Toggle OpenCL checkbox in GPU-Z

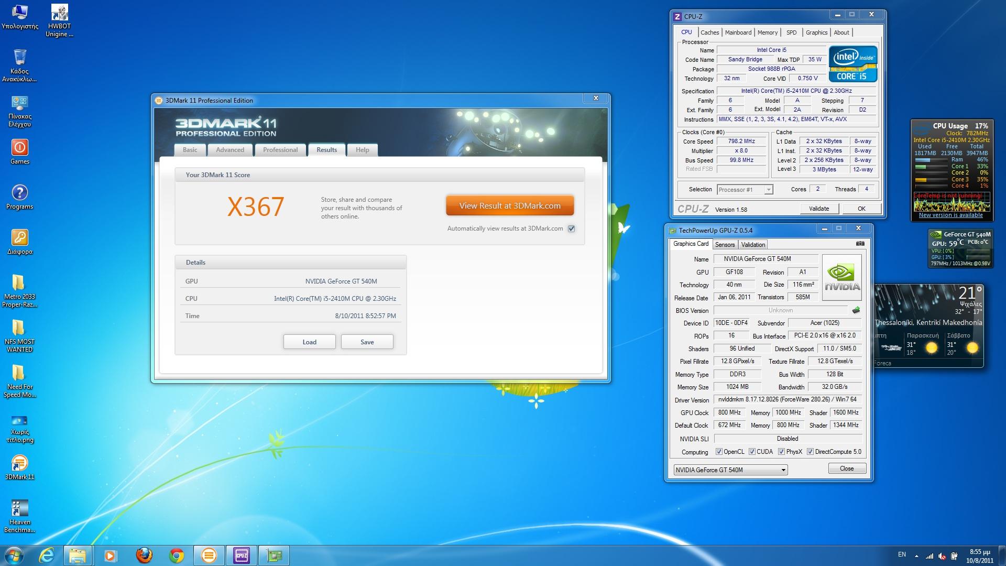click(x=719, y=452)
